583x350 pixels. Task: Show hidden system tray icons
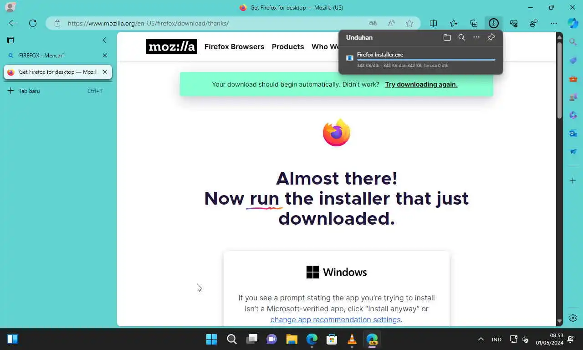[x=481, y=340]
